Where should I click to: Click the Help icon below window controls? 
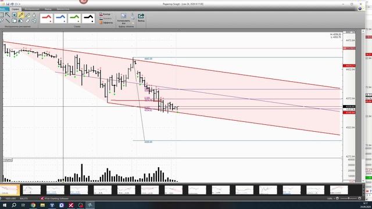(x=360, y=9)
